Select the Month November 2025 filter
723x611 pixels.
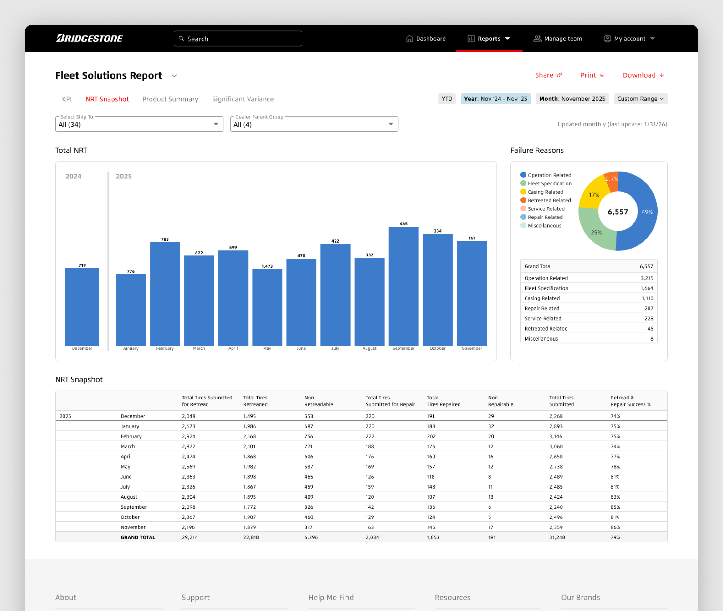pos(572,99)
